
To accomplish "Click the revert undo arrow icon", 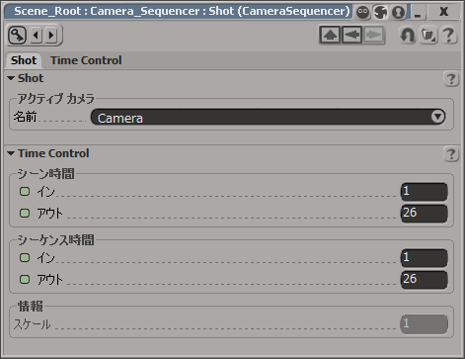I will [408, 35].
